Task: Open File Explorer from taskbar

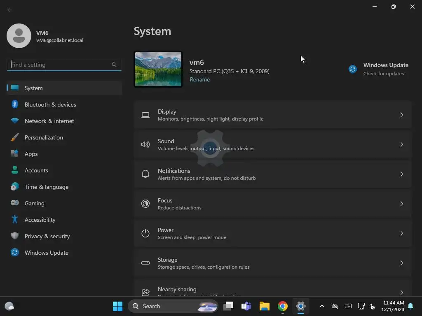Action: pyautogui.click(x=264, y=306)
